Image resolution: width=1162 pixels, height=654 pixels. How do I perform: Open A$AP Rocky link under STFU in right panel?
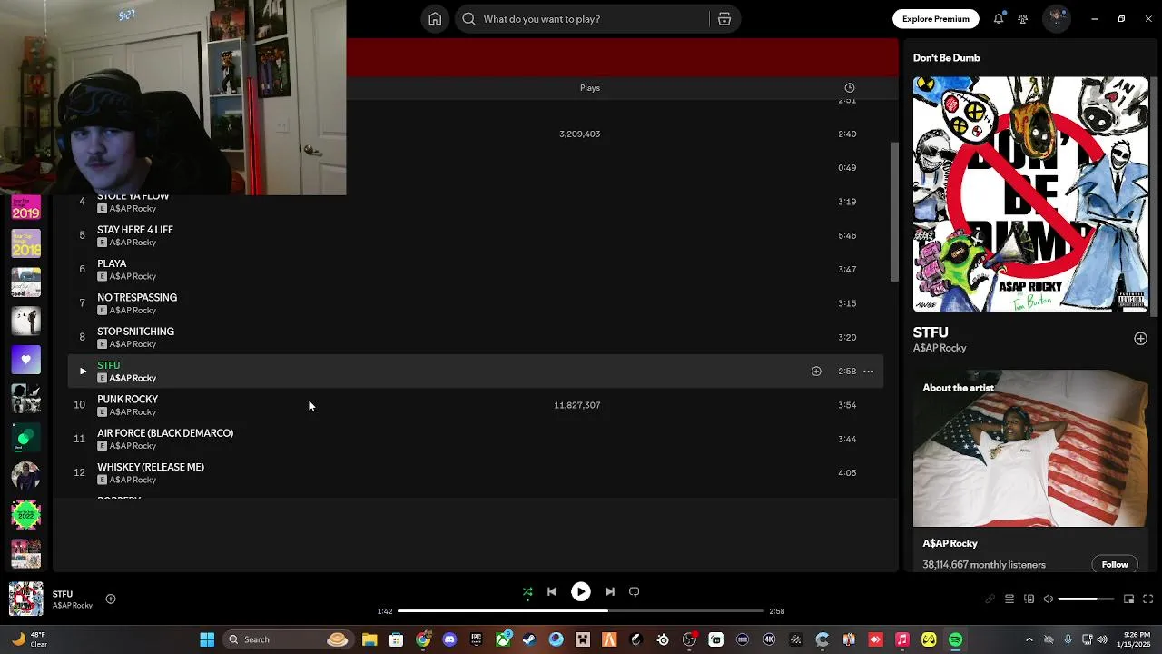click(940, 348)
